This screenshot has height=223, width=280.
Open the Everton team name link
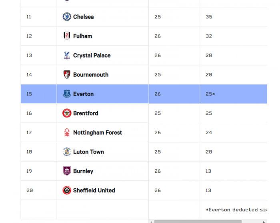click(x=84, y=94)
